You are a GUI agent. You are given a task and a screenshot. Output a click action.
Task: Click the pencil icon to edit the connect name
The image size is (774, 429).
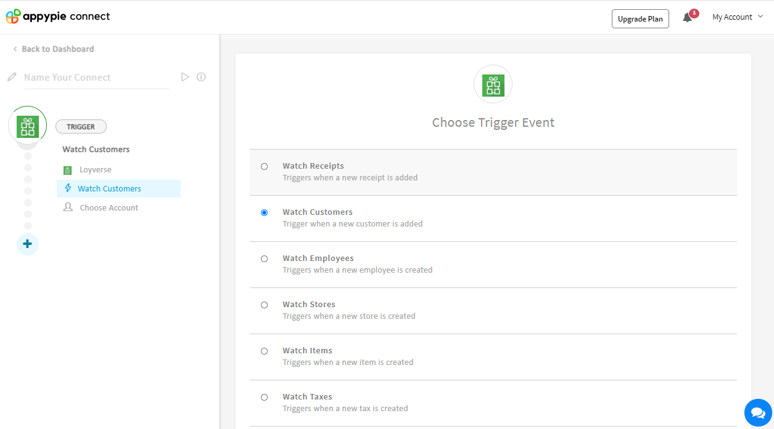12,78
